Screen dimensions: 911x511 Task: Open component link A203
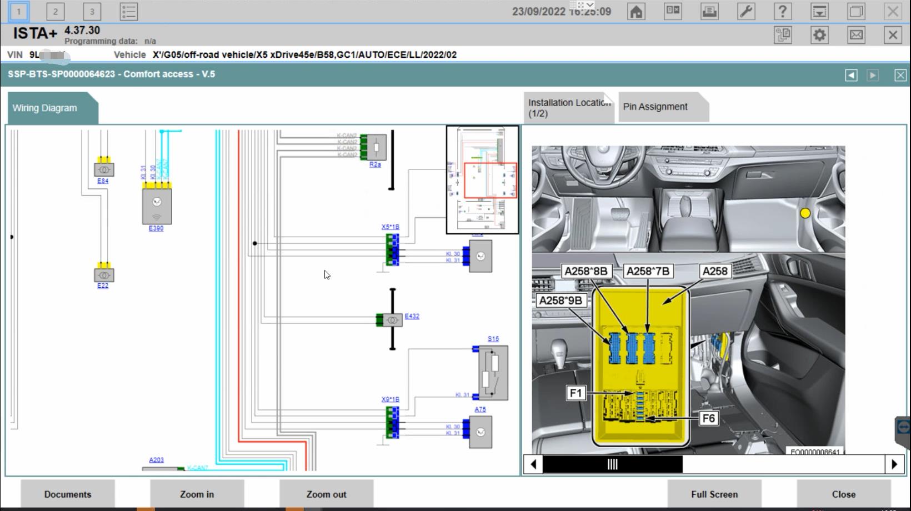[156, 460]
